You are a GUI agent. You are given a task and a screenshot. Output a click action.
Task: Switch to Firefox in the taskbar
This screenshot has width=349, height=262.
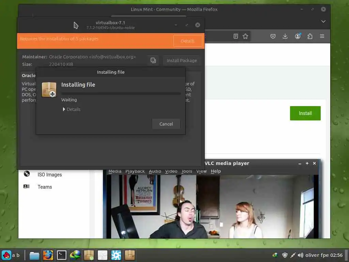point(48,255)
